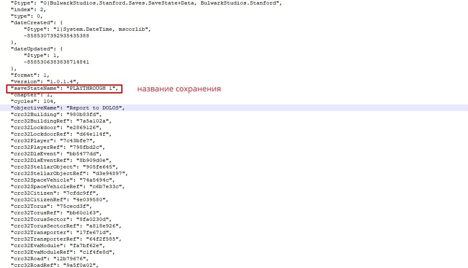
Task: Click the highlighted "saveStateName" line
Action: pyautogui.click(x=64, y=89)
